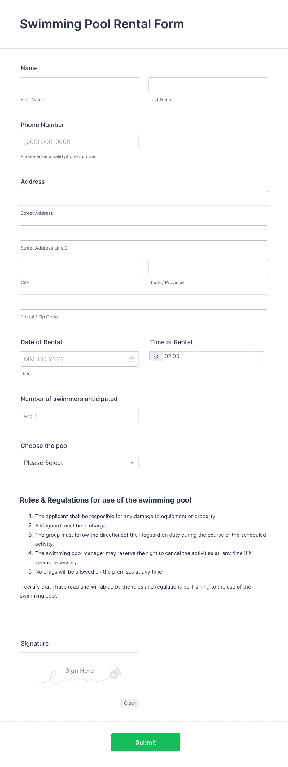The height and width of the screenshot is (767, 288).
Task: Open the Choose the pool dropdown
Action: point(79,462)
